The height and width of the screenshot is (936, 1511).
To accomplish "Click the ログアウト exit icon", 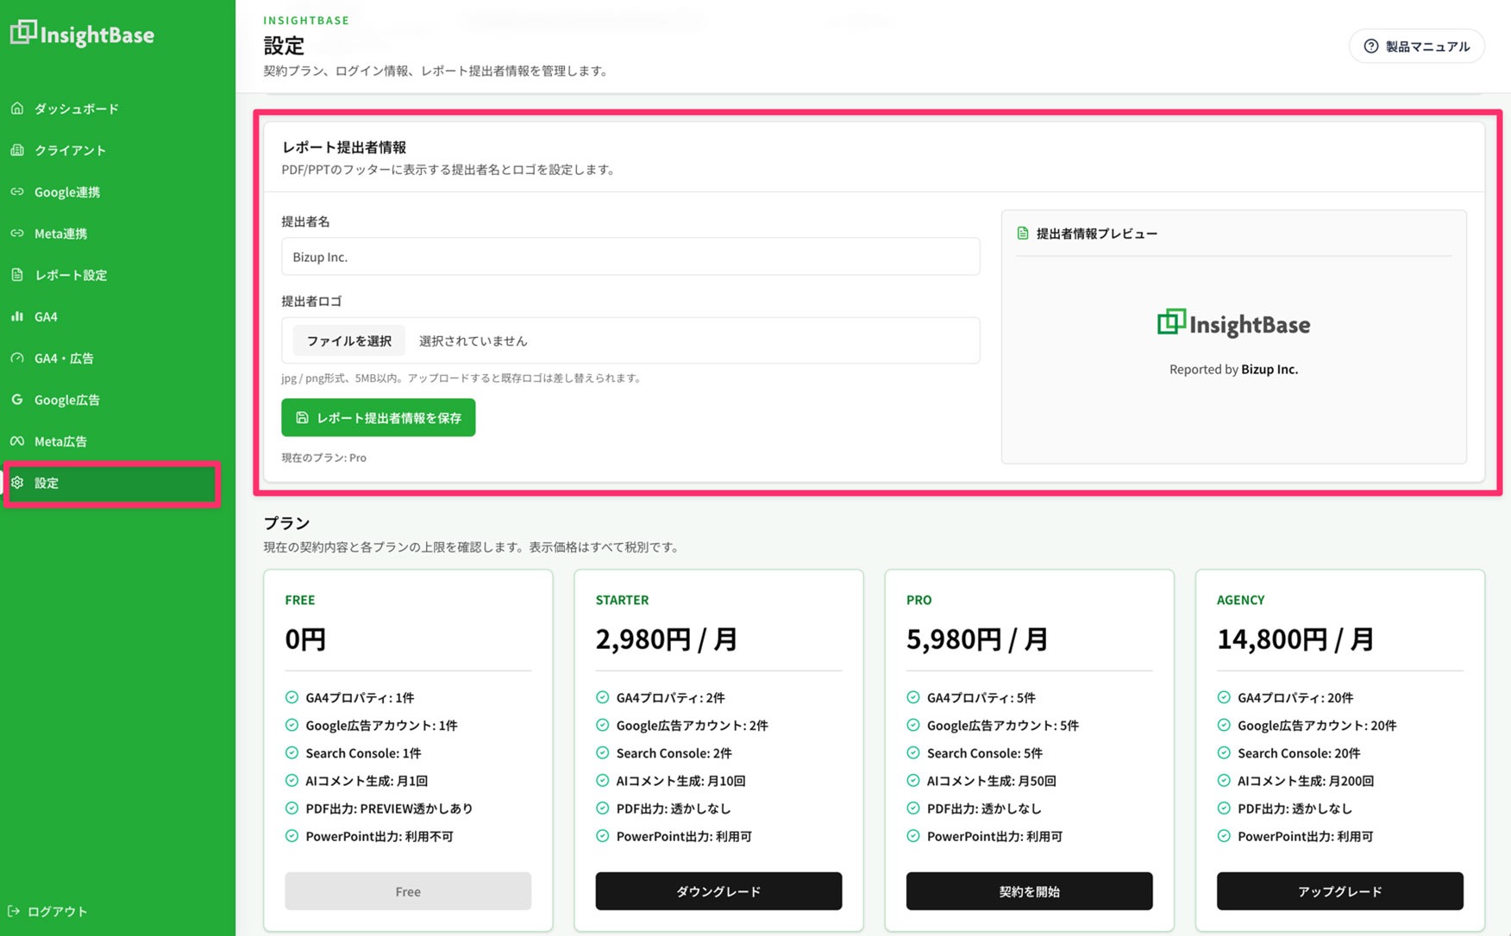I will [x=14, y=911].
